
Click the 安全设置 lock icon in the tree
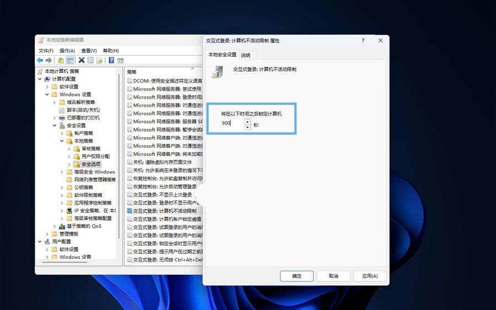pos(62,126)
